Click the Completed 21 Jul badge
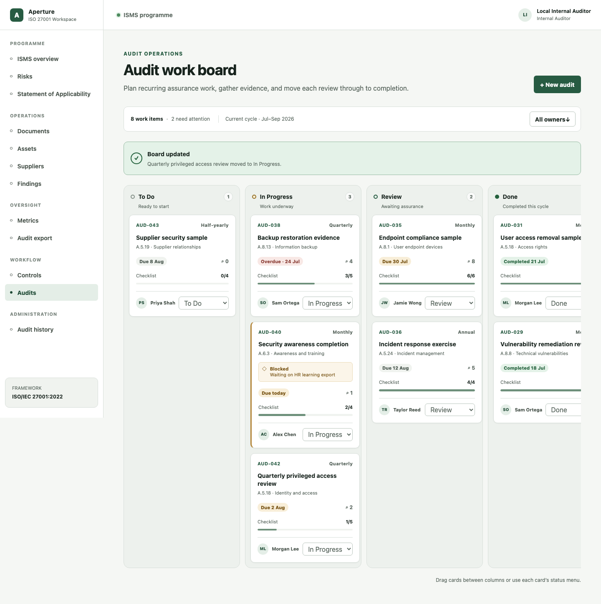Screen dimensions: 601x604 [x=524, y=261]
